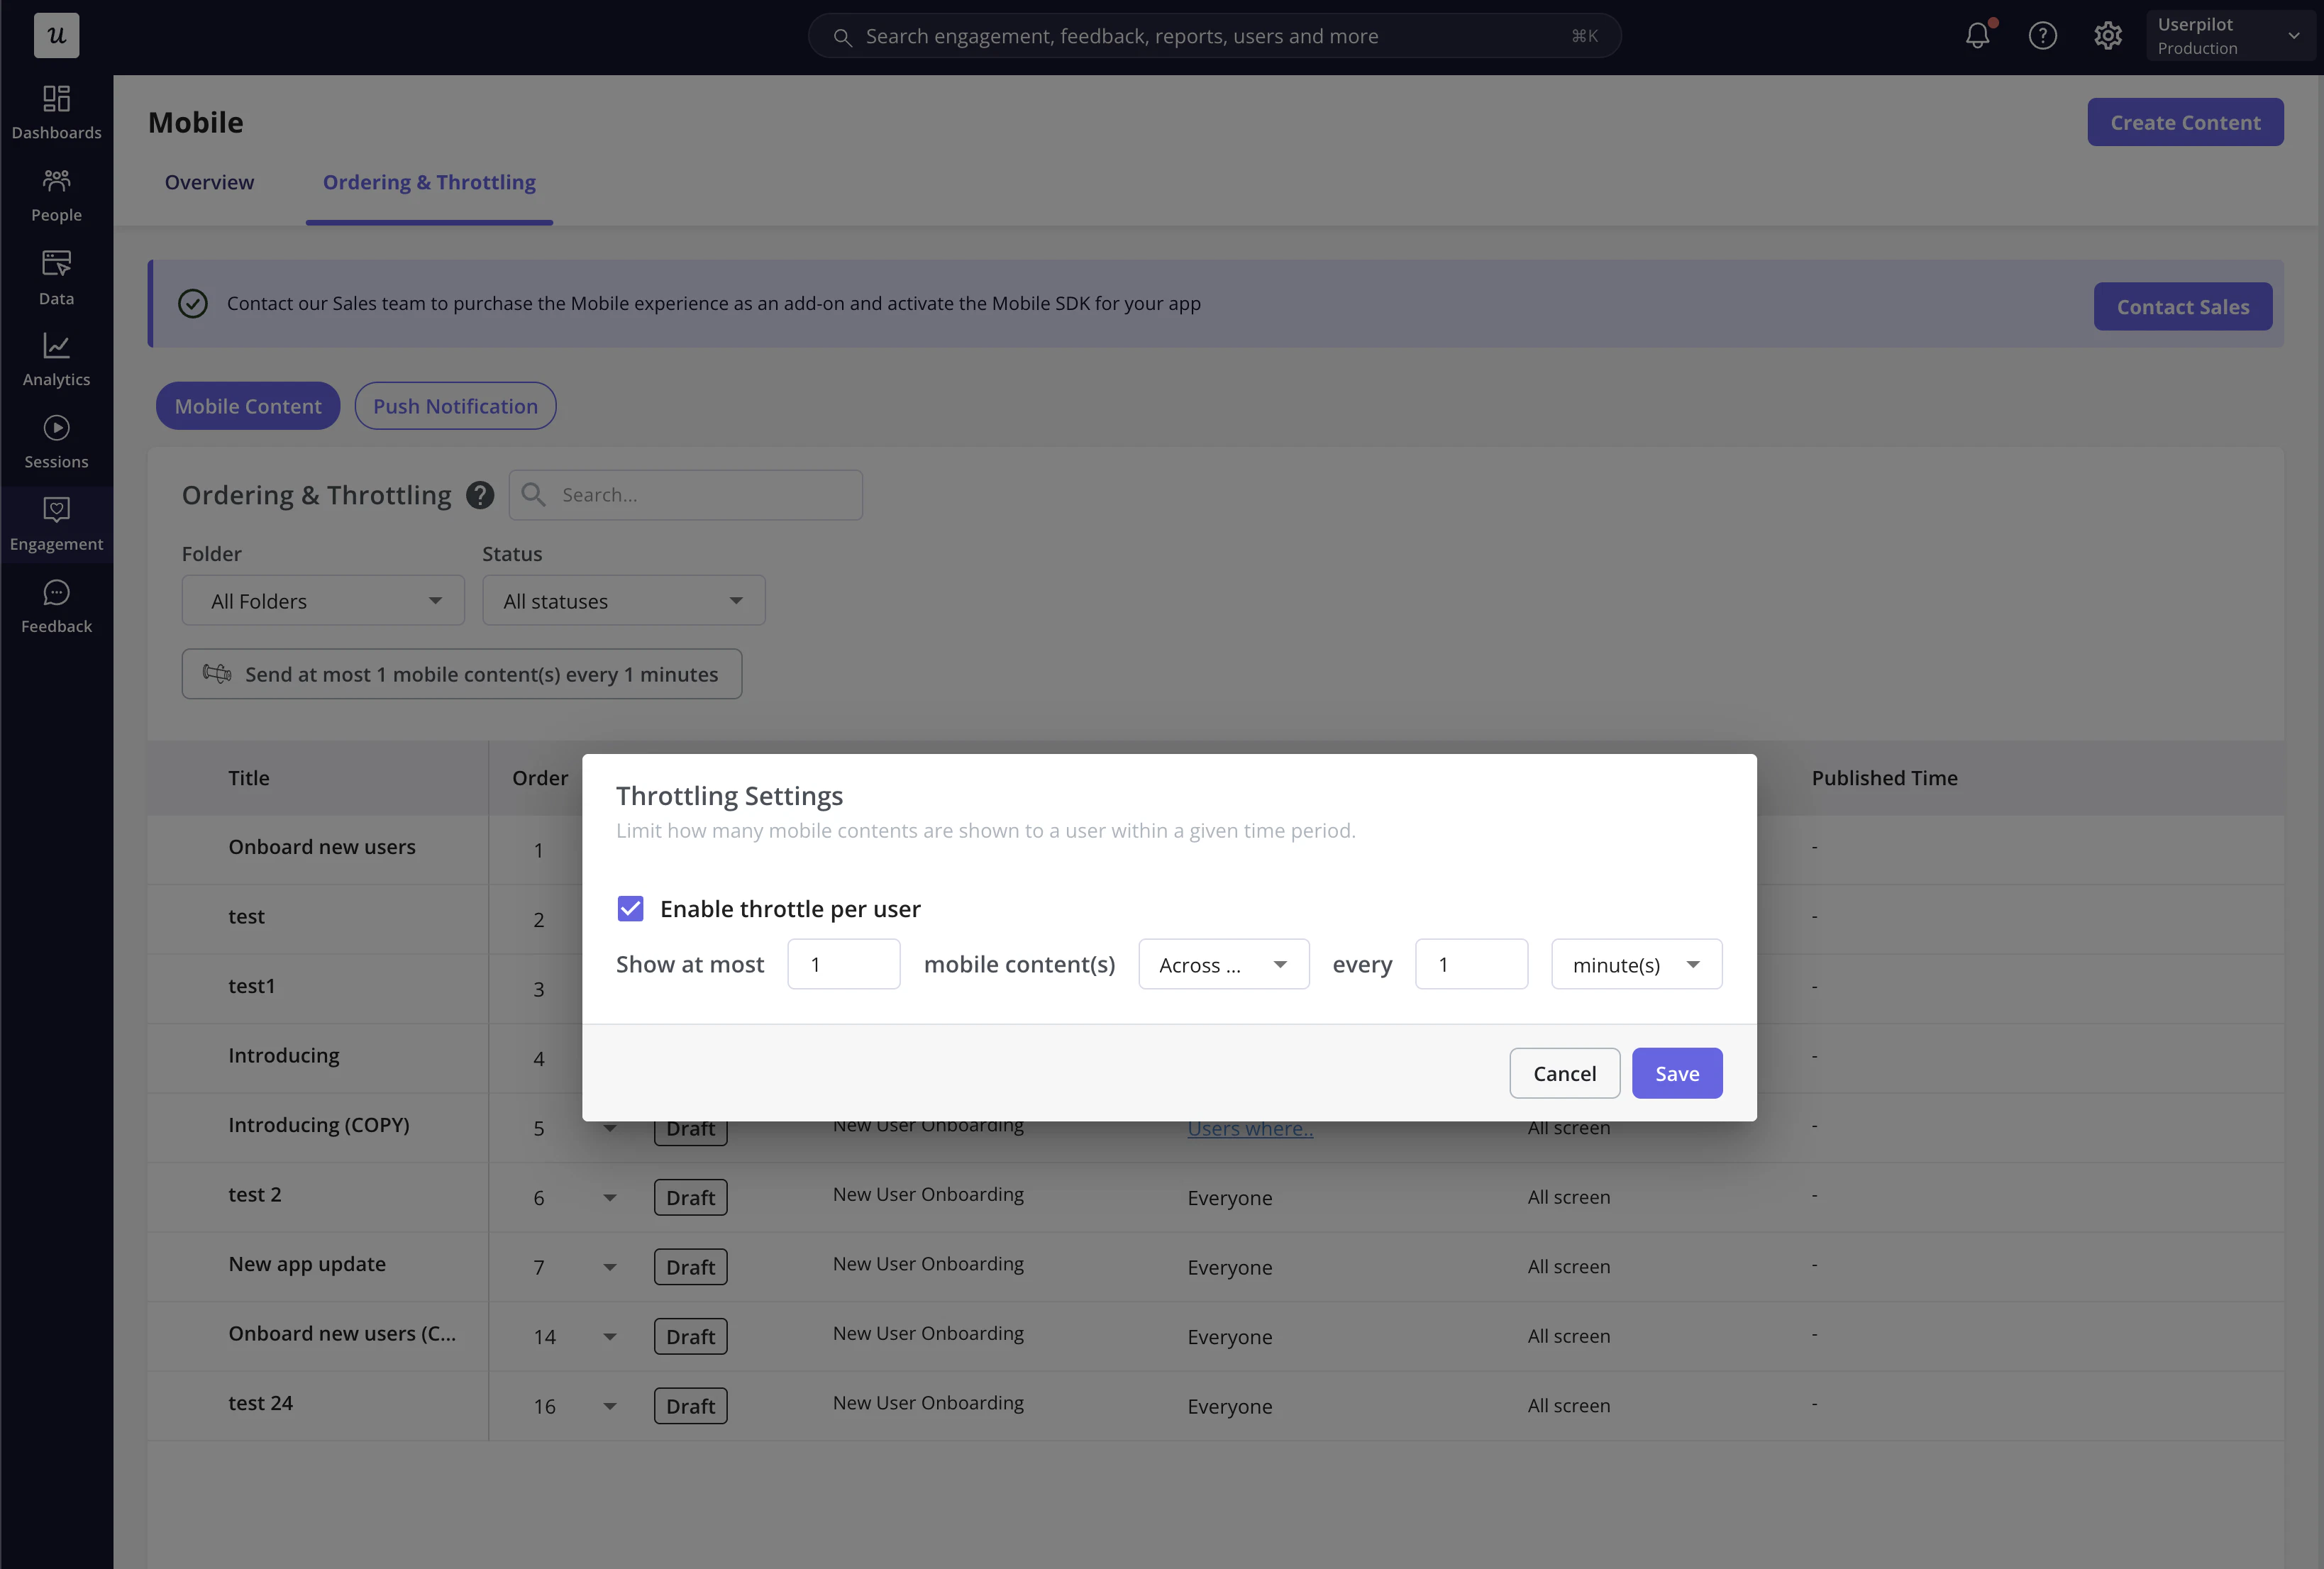Expand order dropdown for test 24

(610, 1406)
